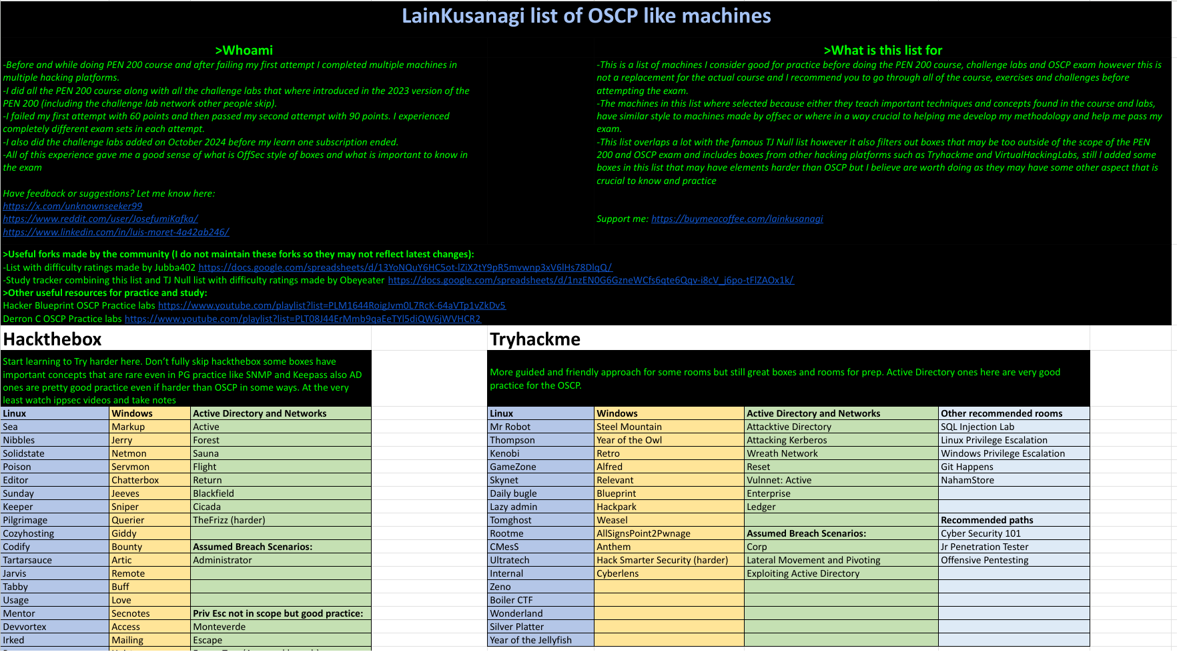Open Obeyeater study tracker spreadsheet link
The image size is (1201, 664).
590,280
